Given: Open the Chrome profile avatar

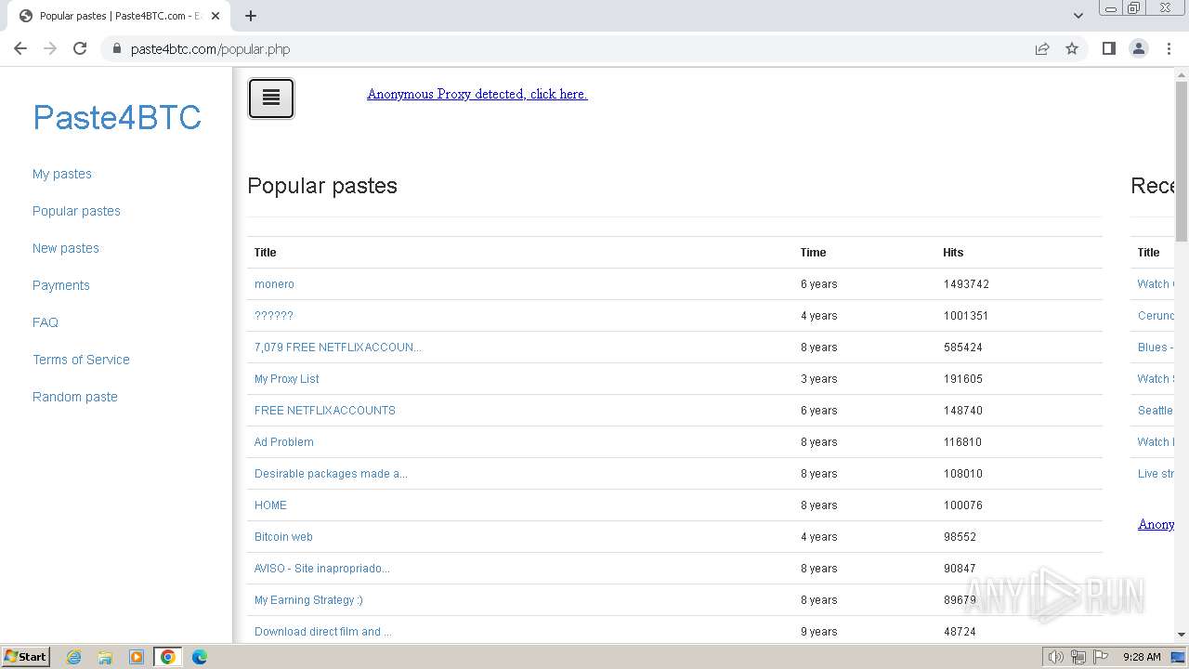Looking at the screenshot, I should [1138, 48].
